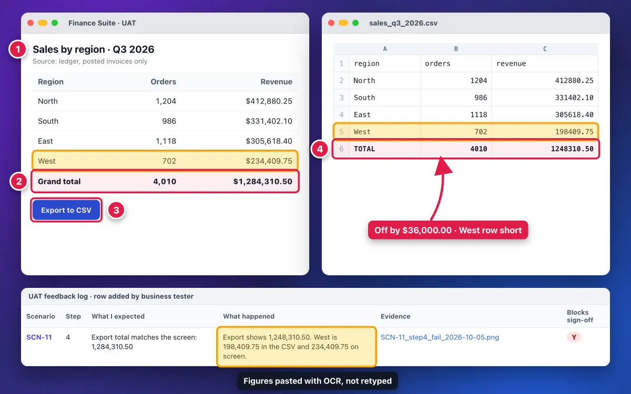This screenshot has width=631, height=394.
Task: Select column header C in the CSV
Action: 545,49
